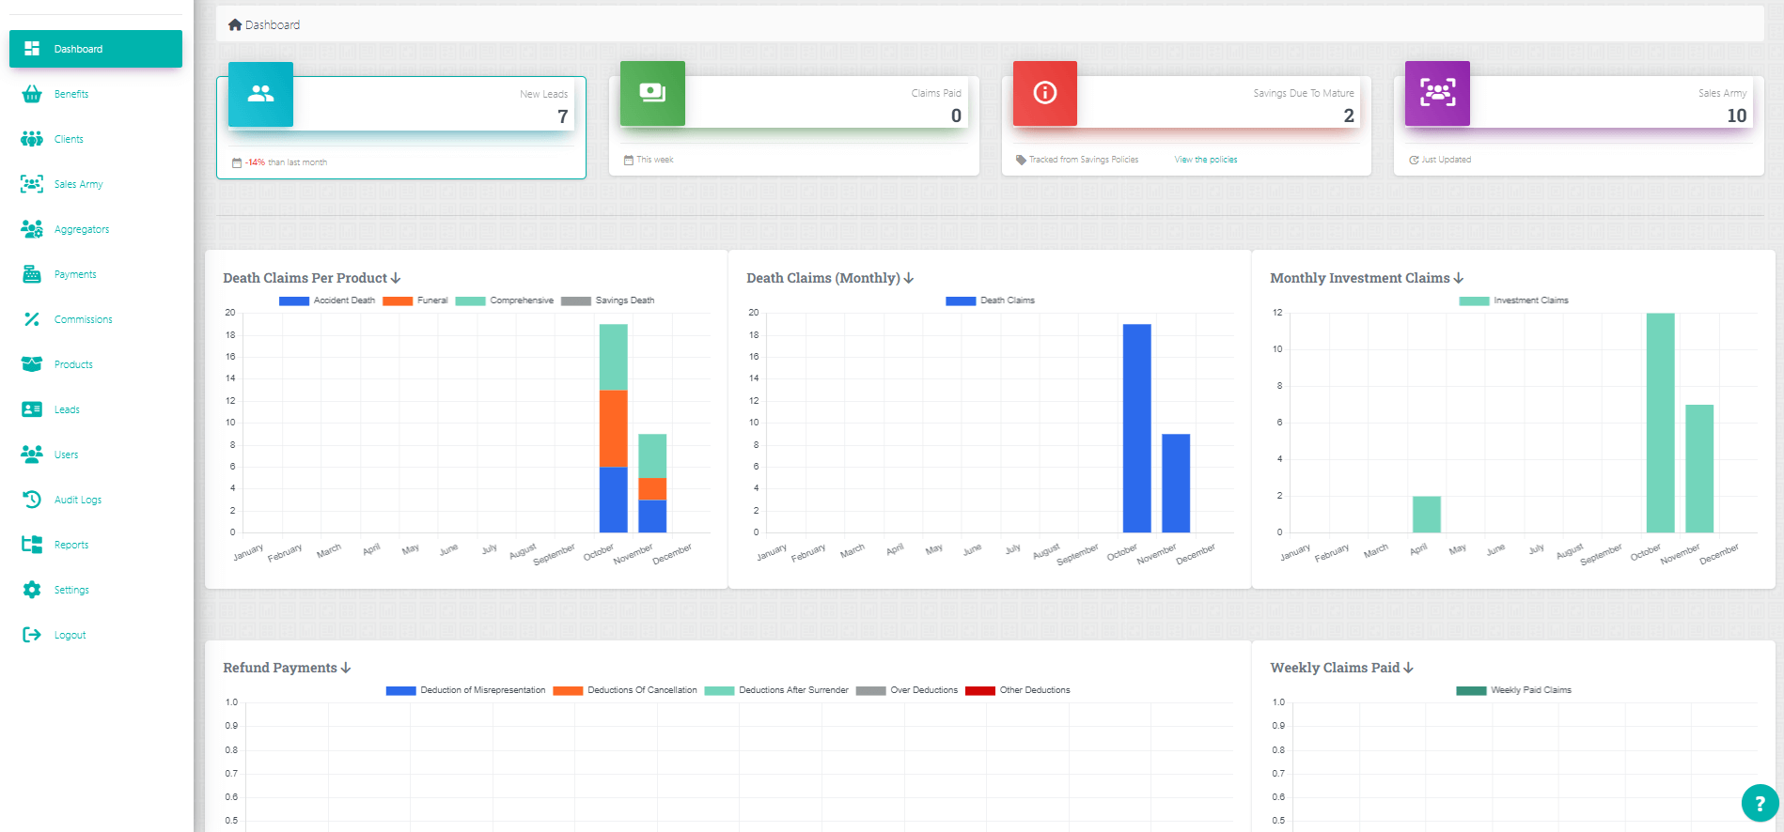Click the red Savings Due info icon

(1044, 93)
